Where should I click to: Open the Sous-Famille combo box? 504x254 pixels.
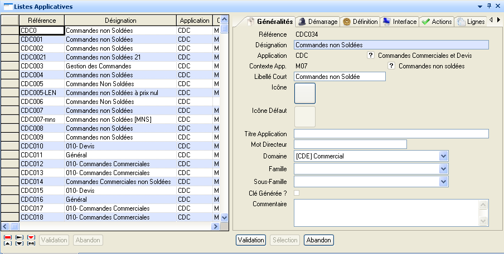tap(444, 182)
